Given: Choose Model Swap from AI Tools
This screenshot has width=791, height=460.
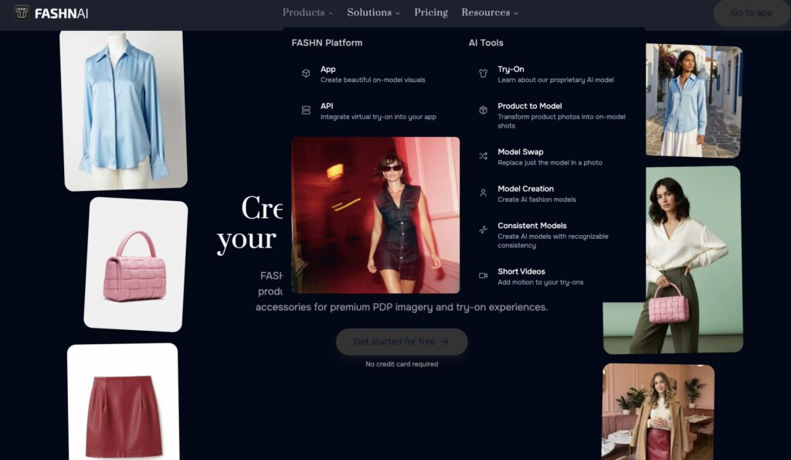Looking at the screenshot, I should [x=553, y=157].
